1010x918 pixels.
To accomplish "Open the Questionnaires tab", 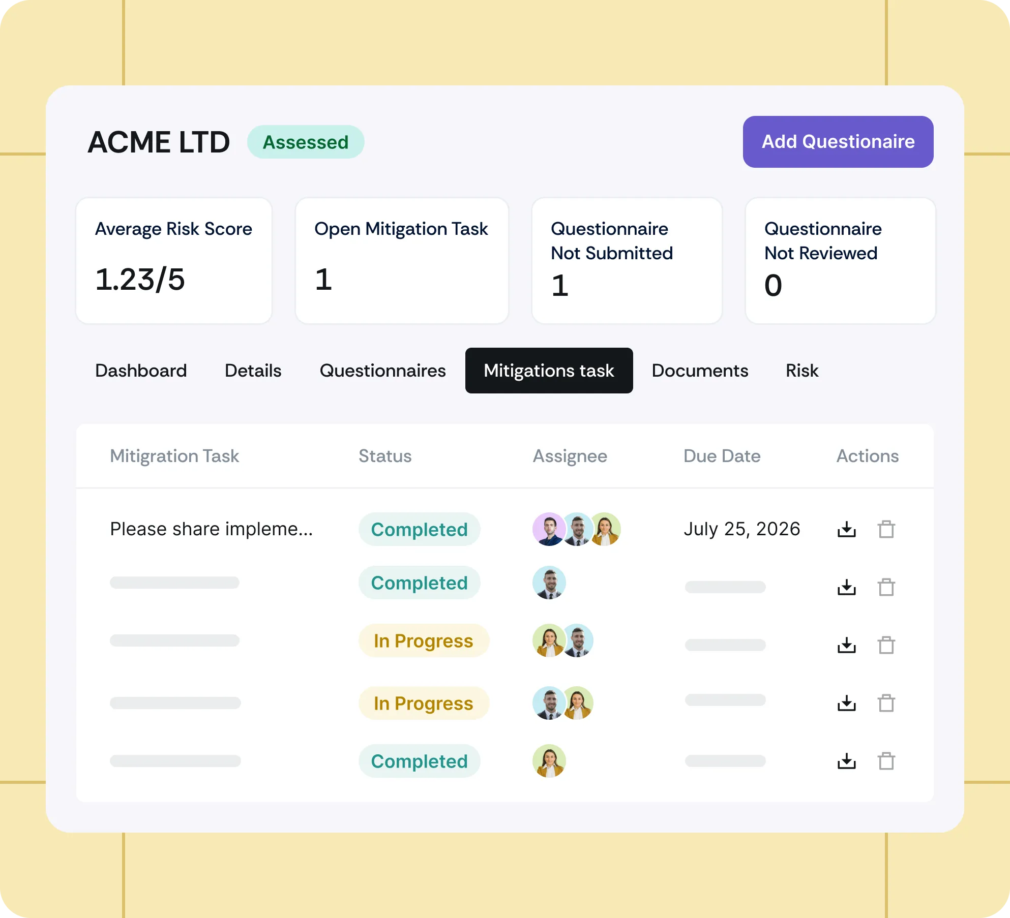I will click(x=382, y=371).
